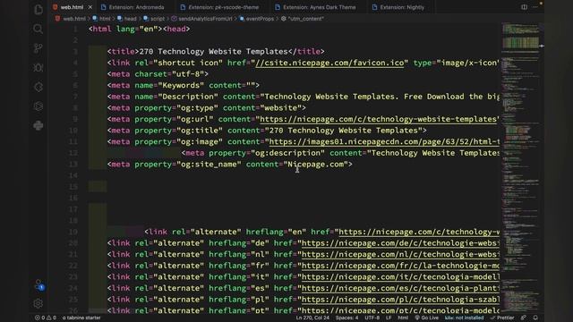Open the editor More Actions ellipsis
573x322 pixels.
coord(535,7)
